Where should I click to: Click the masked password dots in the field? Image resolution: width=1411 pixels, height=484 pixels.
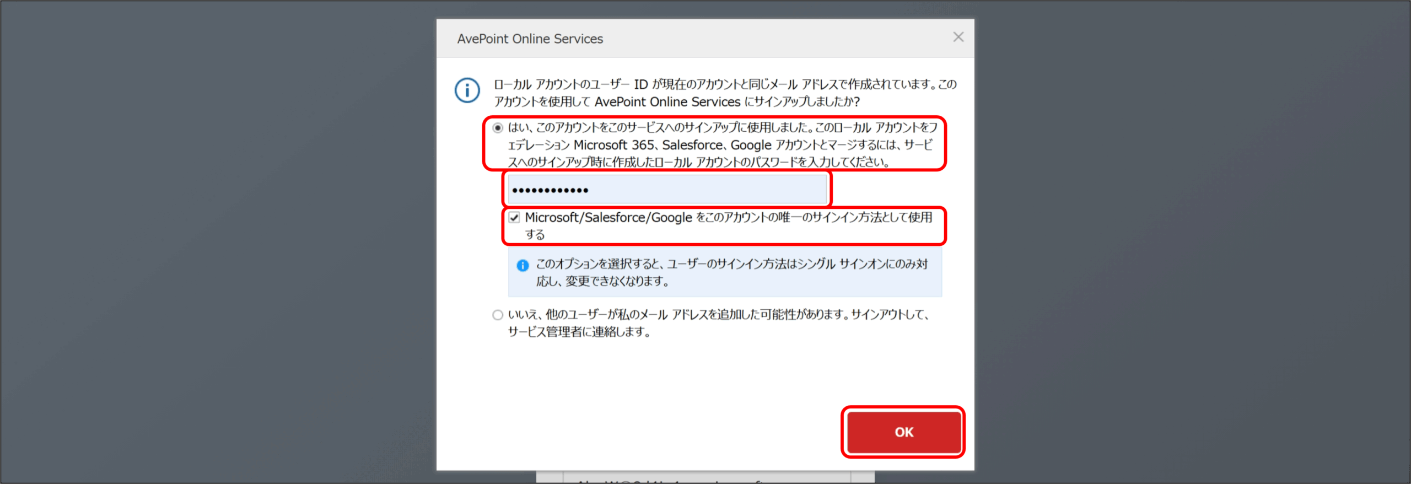(x=550, y=190)
